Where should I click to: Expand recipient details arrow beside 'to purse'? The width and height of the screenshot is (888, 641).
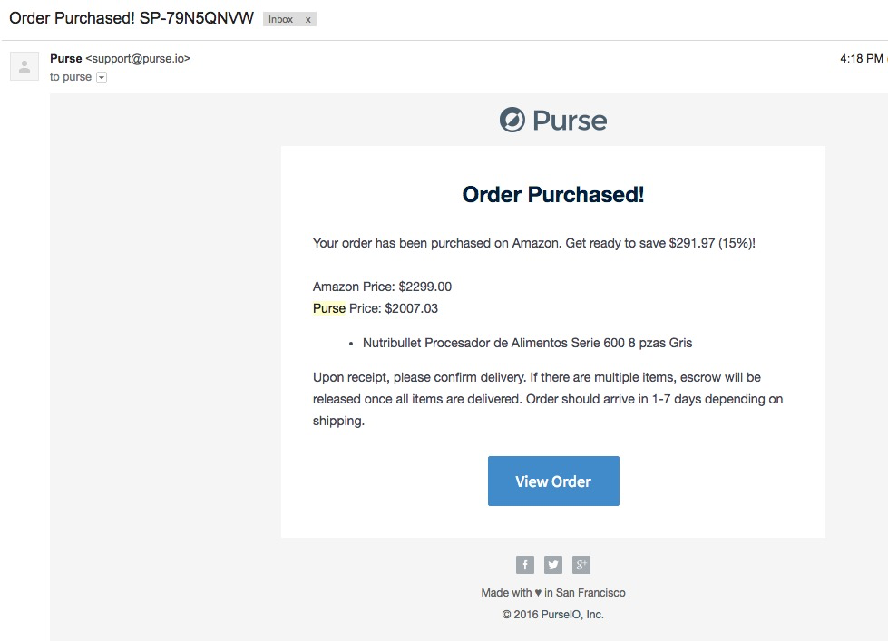(102, 77)
